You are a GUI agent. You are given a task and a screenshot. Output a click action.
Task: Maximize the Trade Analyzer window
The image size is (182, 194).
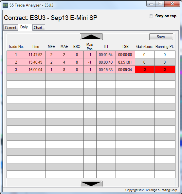(x=160, y=4)
